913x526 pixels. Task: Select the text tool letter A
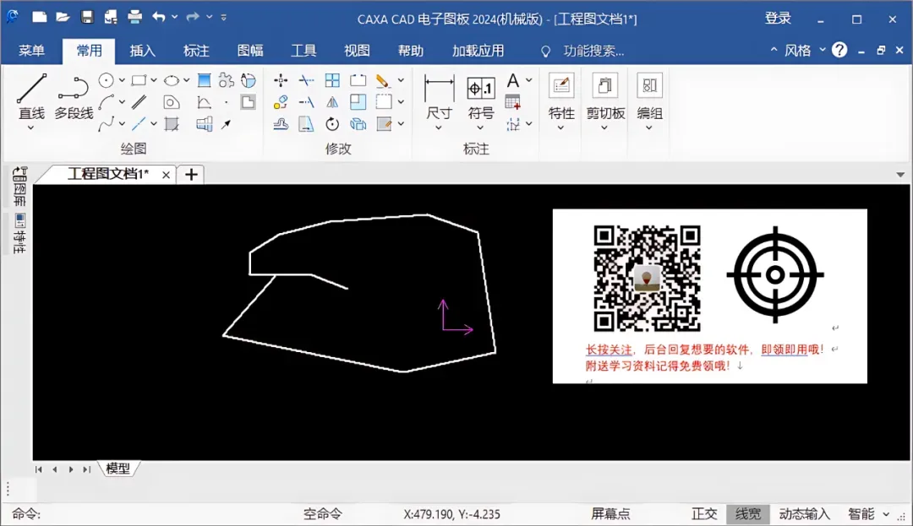[x=512, y=80]
